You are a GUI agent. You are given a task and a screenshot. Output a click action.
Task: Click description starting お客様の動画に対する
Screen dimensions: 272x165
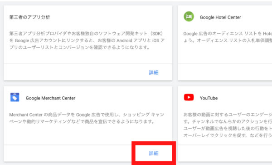click(228, 125)
